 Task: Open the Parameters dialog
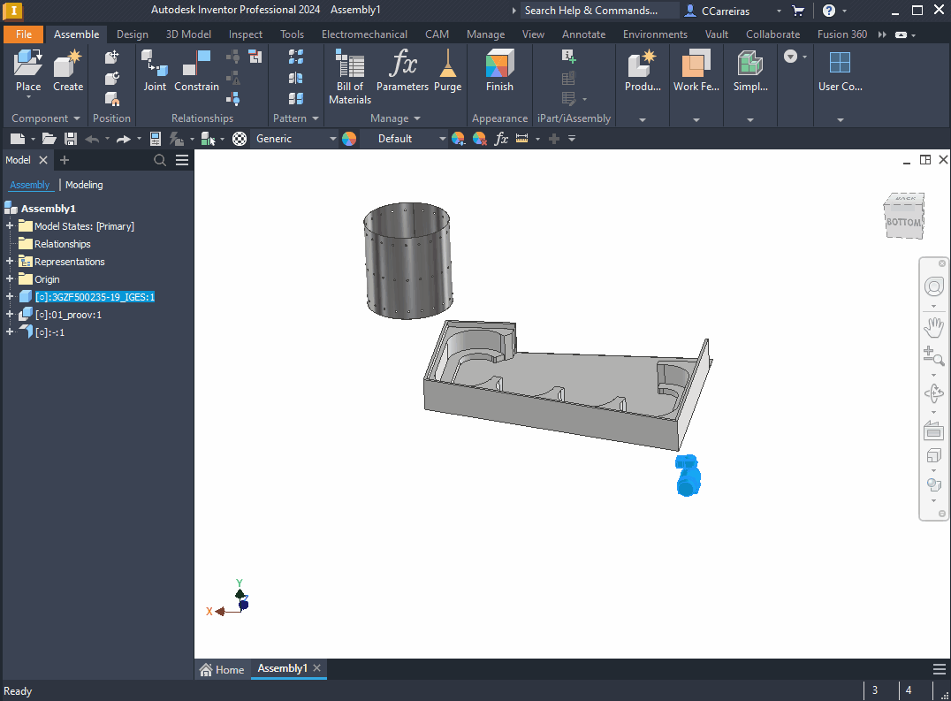point(402,71)
